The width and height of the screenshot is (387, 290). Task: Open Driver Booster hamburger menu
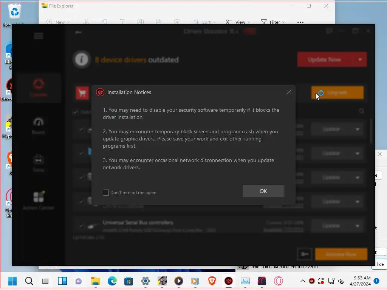point(39,36)
